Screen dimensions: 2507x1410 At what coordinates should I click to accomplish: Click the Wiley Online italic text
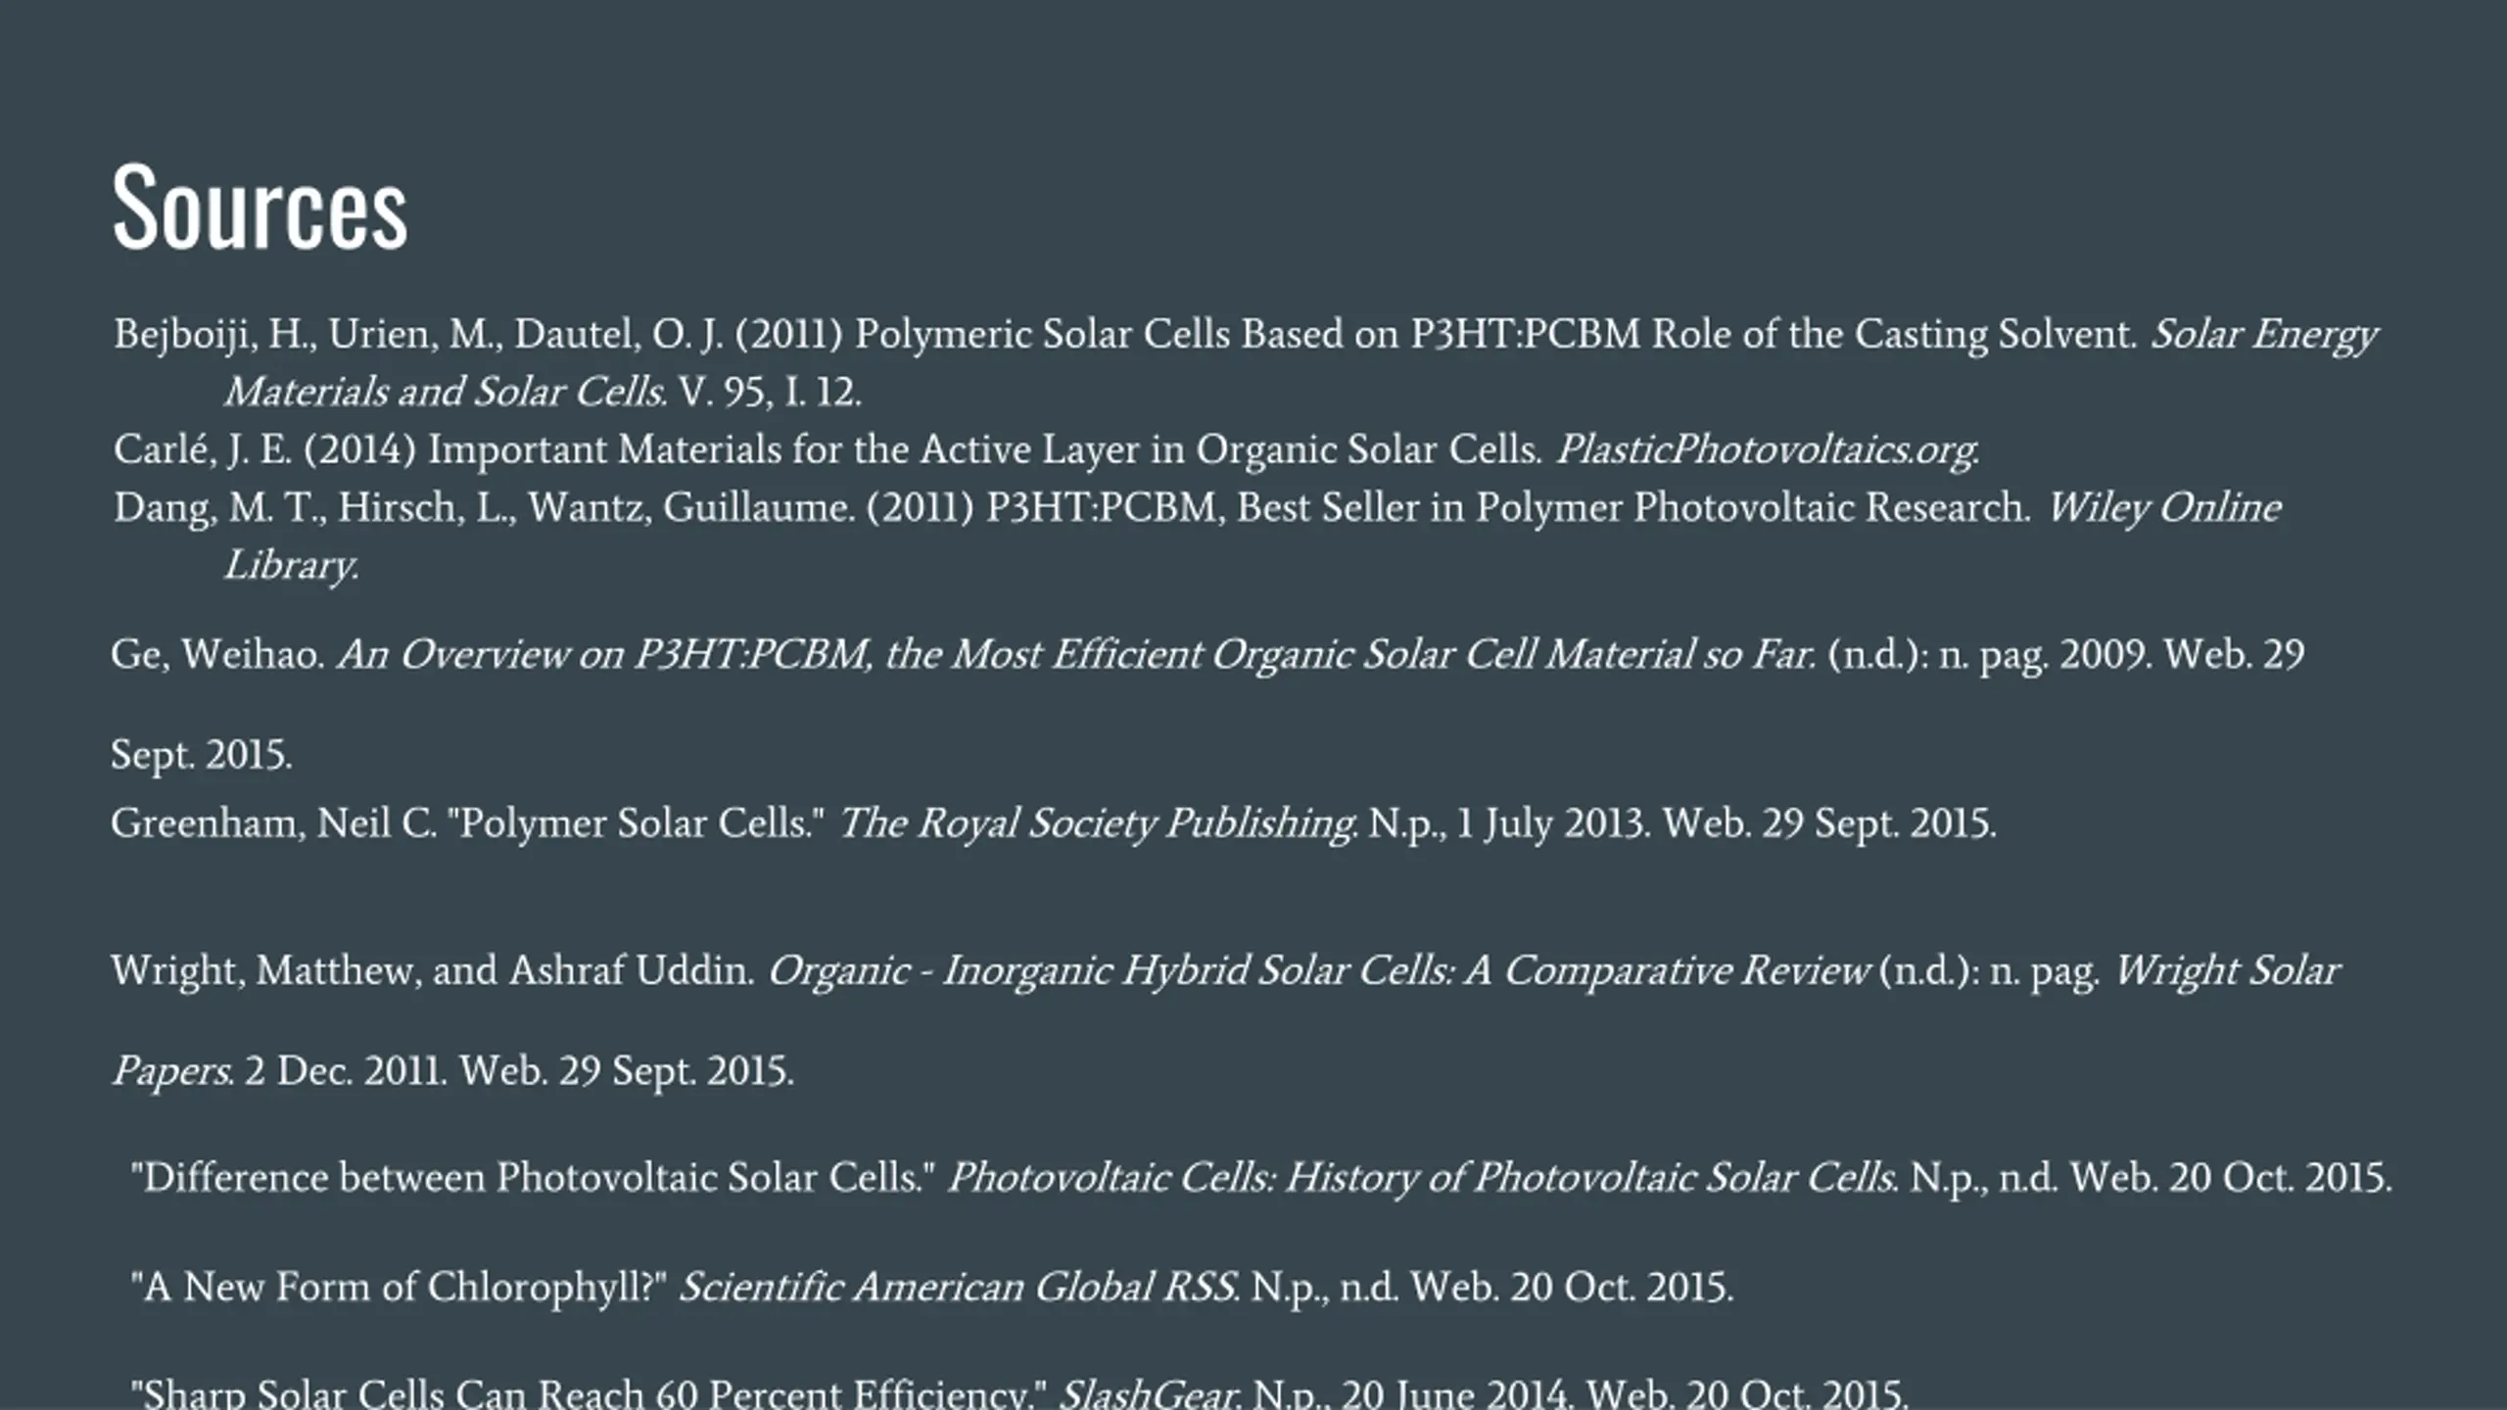pyautogui.click(x=2164, y=507)
